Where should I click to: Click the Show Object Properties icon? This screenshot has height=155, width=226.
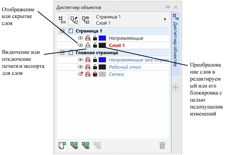point(62,20)
